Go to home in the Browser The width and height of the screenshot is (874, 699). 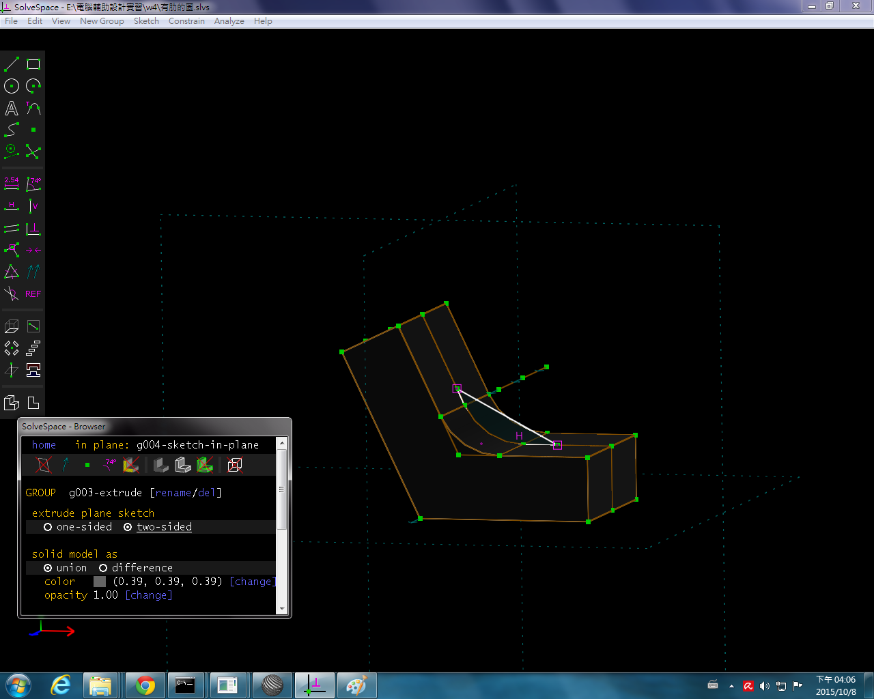point(44,445)
